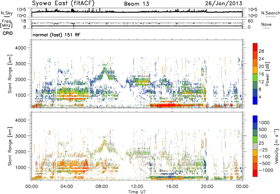The width and height of the screenshot is (280, 194).
Task: Pick the red segment of Power colorbar
Action: 255,47
